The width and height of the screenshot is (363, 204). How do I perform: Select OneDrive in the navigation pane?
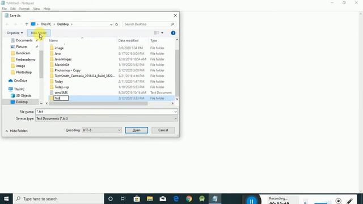tap(20, 80)
